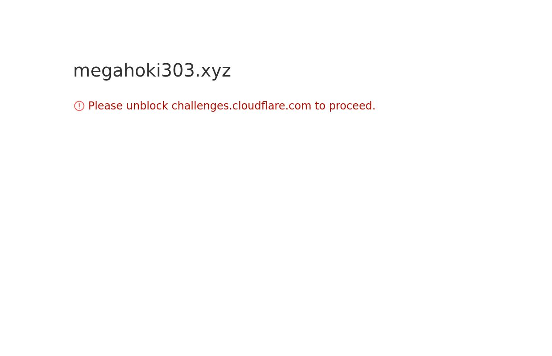Click the red exclamation warning icon
Screen dimensions: 552x356
tap(79, 106)
